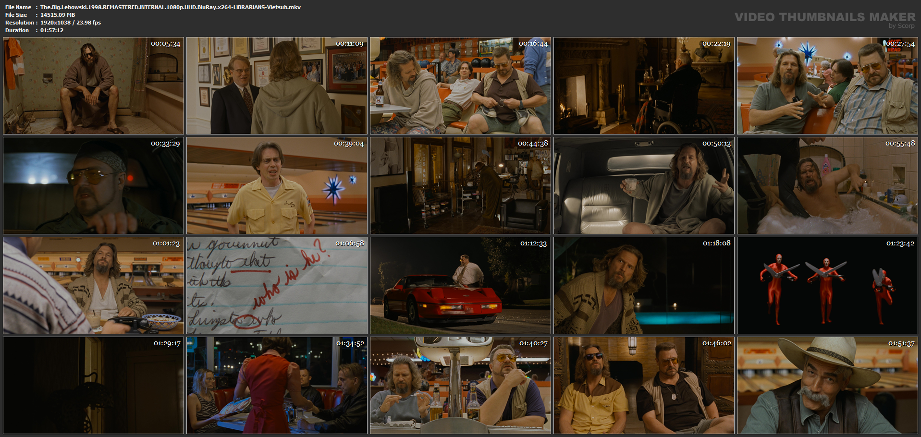This screenshot has height=437, width=921.
Task: Select the yellow shirt frame at 00:39:04
Action: [277, 185]
